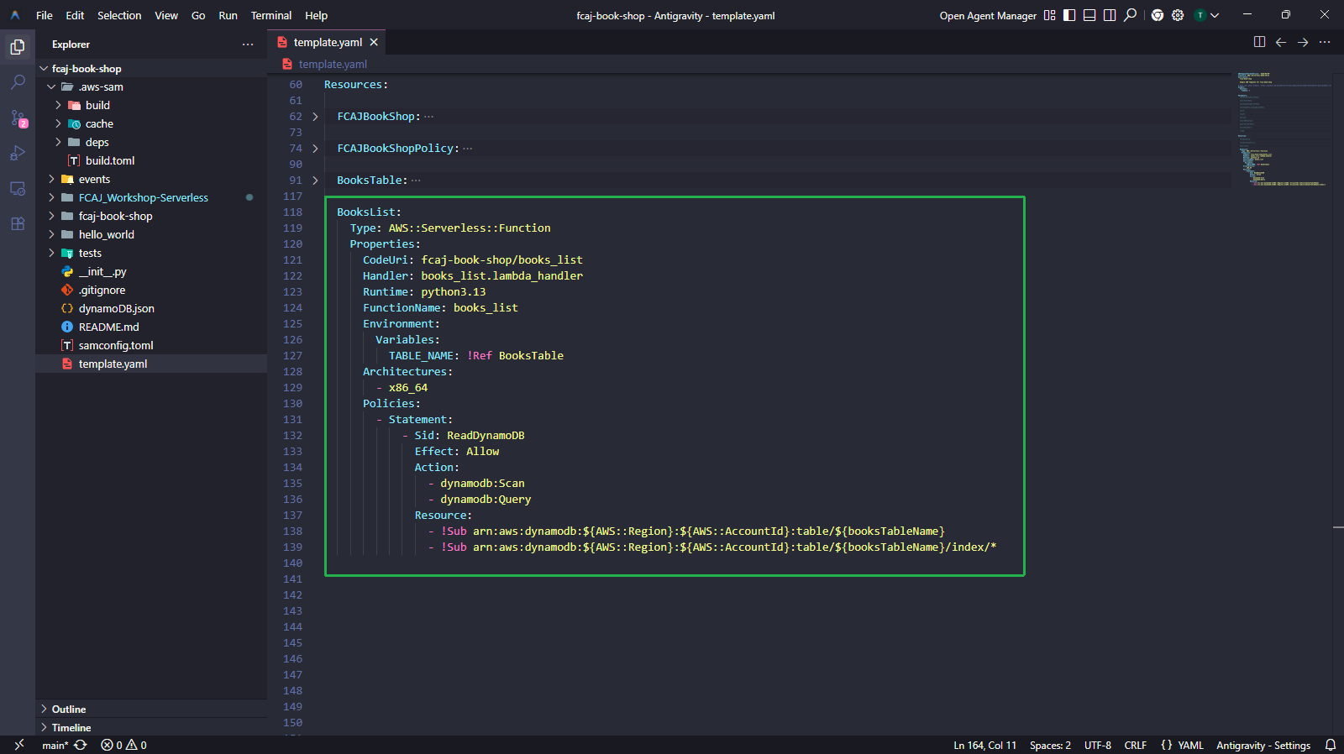Click the customize layout icon

(x=1049, y=15)
